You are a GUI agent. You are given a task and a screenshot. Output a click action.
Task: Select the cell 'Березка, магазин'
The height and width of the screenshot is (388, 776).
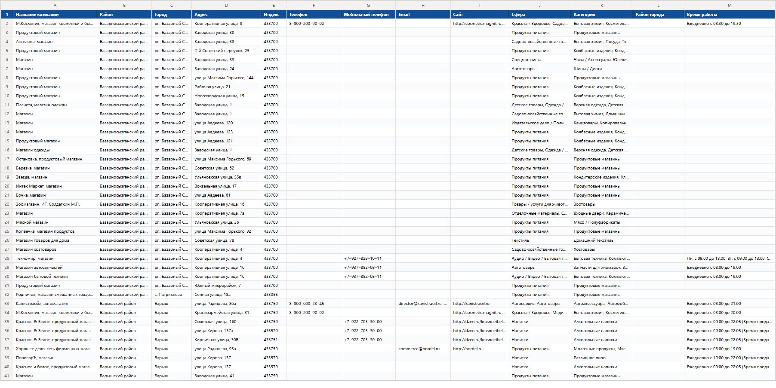pos(55,168)
